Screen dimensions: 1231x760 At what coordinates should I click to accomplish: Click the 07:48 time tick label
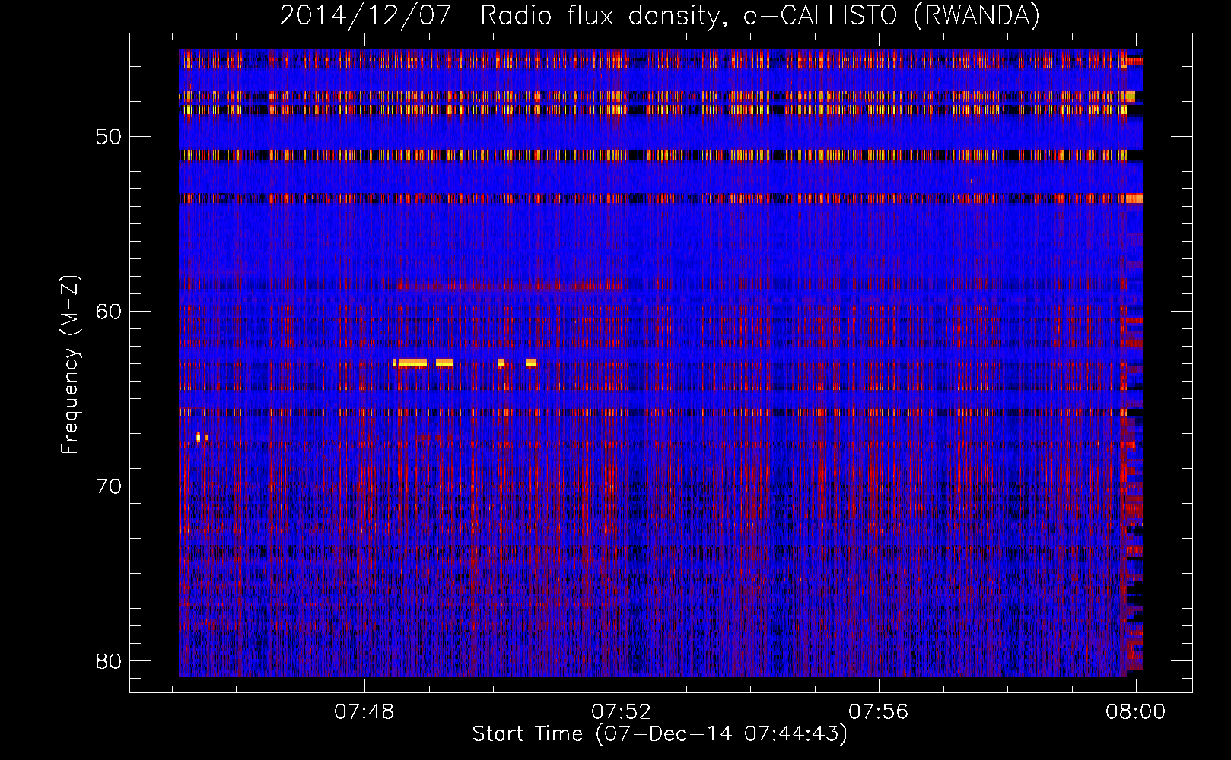click(364, 712)
